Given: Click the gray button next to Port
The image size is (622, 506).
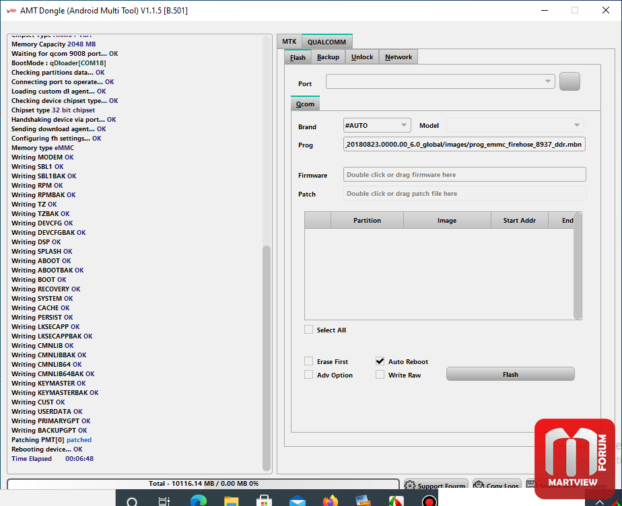Looking at the screenshot, I should [569, 81].
